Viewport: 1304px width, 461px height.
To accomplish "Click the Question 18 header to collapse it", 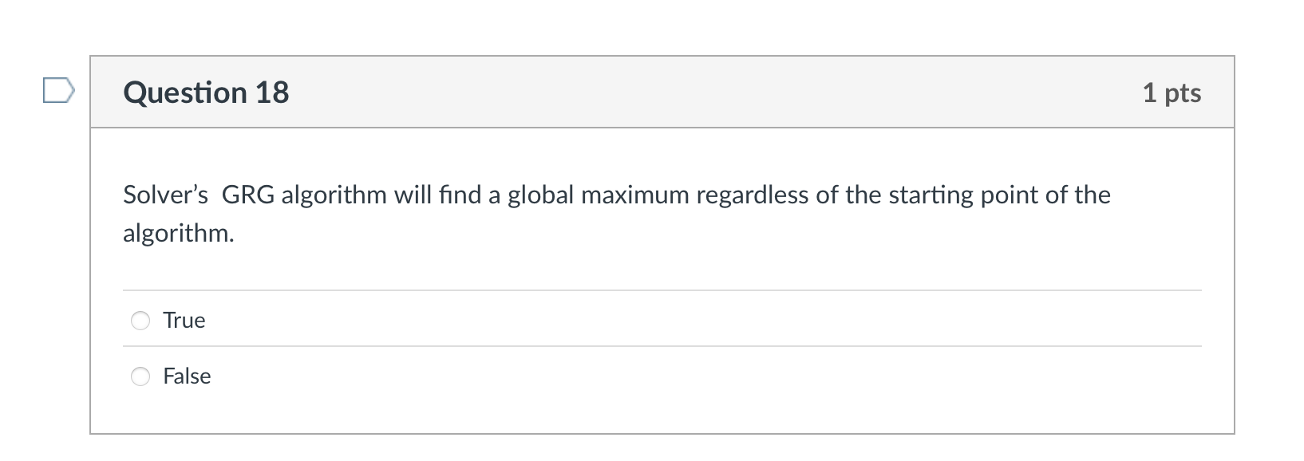I will 206,92.
